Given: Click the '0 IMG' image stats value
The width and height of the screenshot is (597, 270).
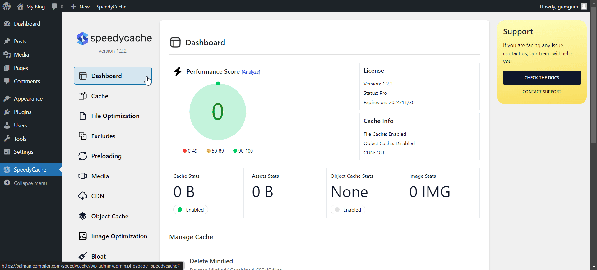Looking at the screenshot, I should (x=430, y=192).
